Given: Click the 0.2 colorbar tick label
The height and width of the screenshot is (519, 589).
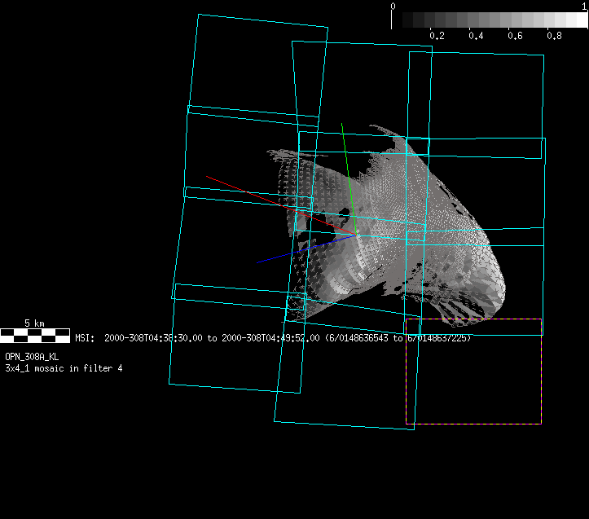Looking at the screenshot, I should 437,37.
